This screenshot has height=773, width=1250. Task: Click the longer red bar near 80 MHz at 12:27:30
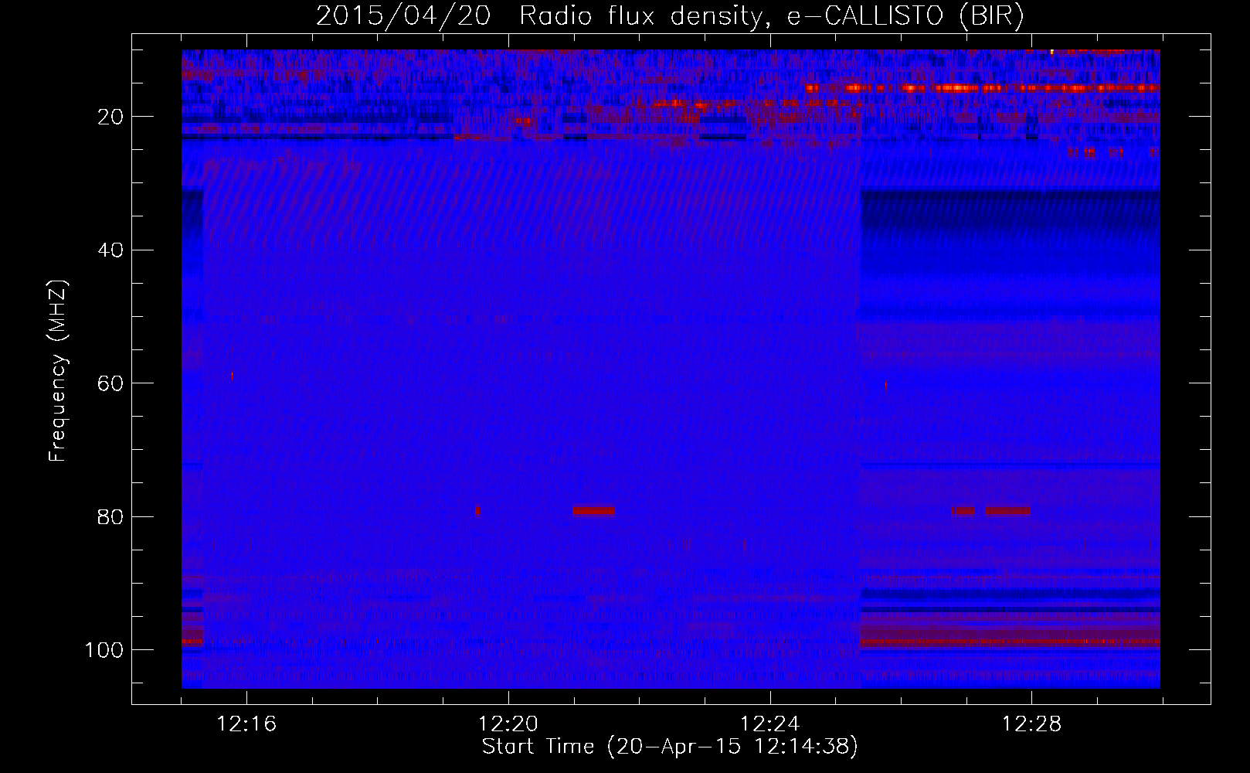1007,511
